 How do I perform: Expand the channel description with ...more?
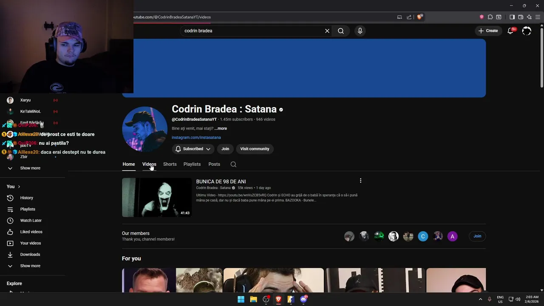[221, 128]
